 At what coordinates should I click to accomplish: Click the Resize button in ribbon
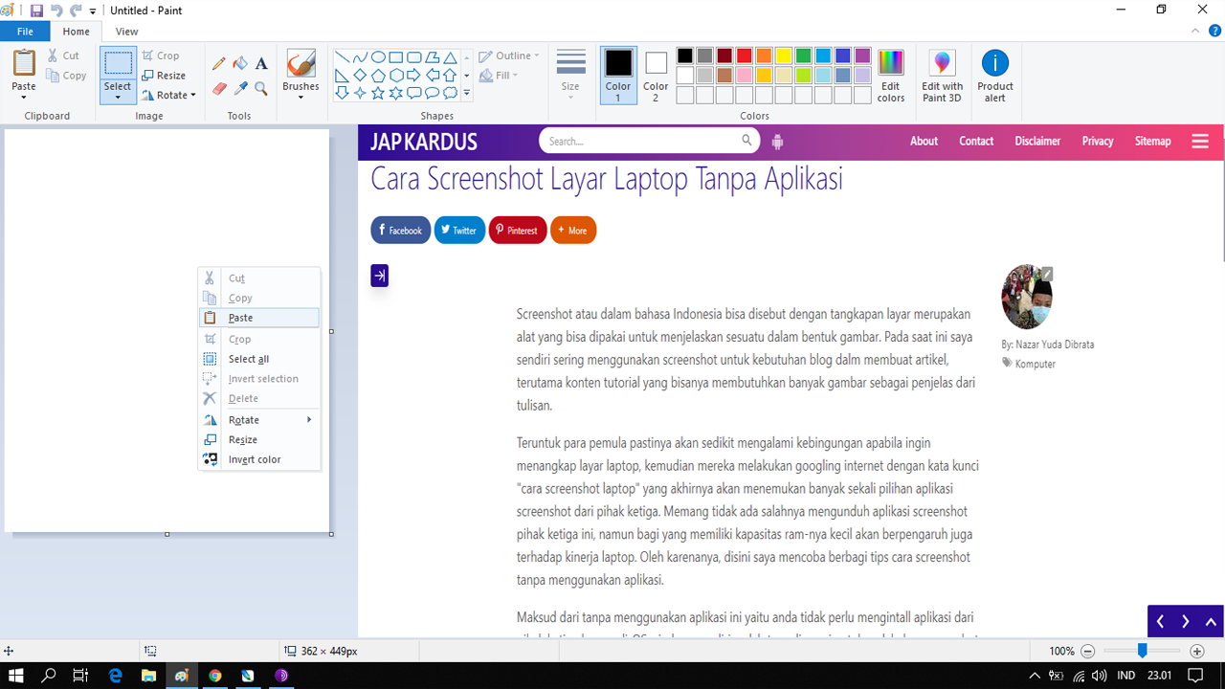pos(164,76)
